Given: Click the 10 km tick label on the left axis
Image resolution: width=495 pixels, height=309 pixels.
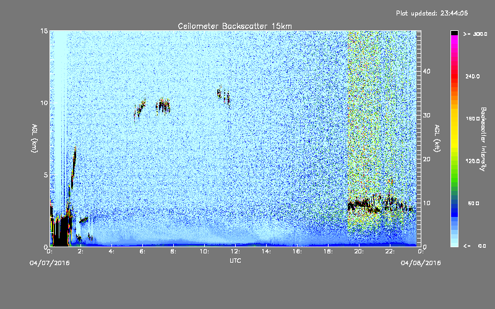Looking at the screenshot, I should 44,103.
